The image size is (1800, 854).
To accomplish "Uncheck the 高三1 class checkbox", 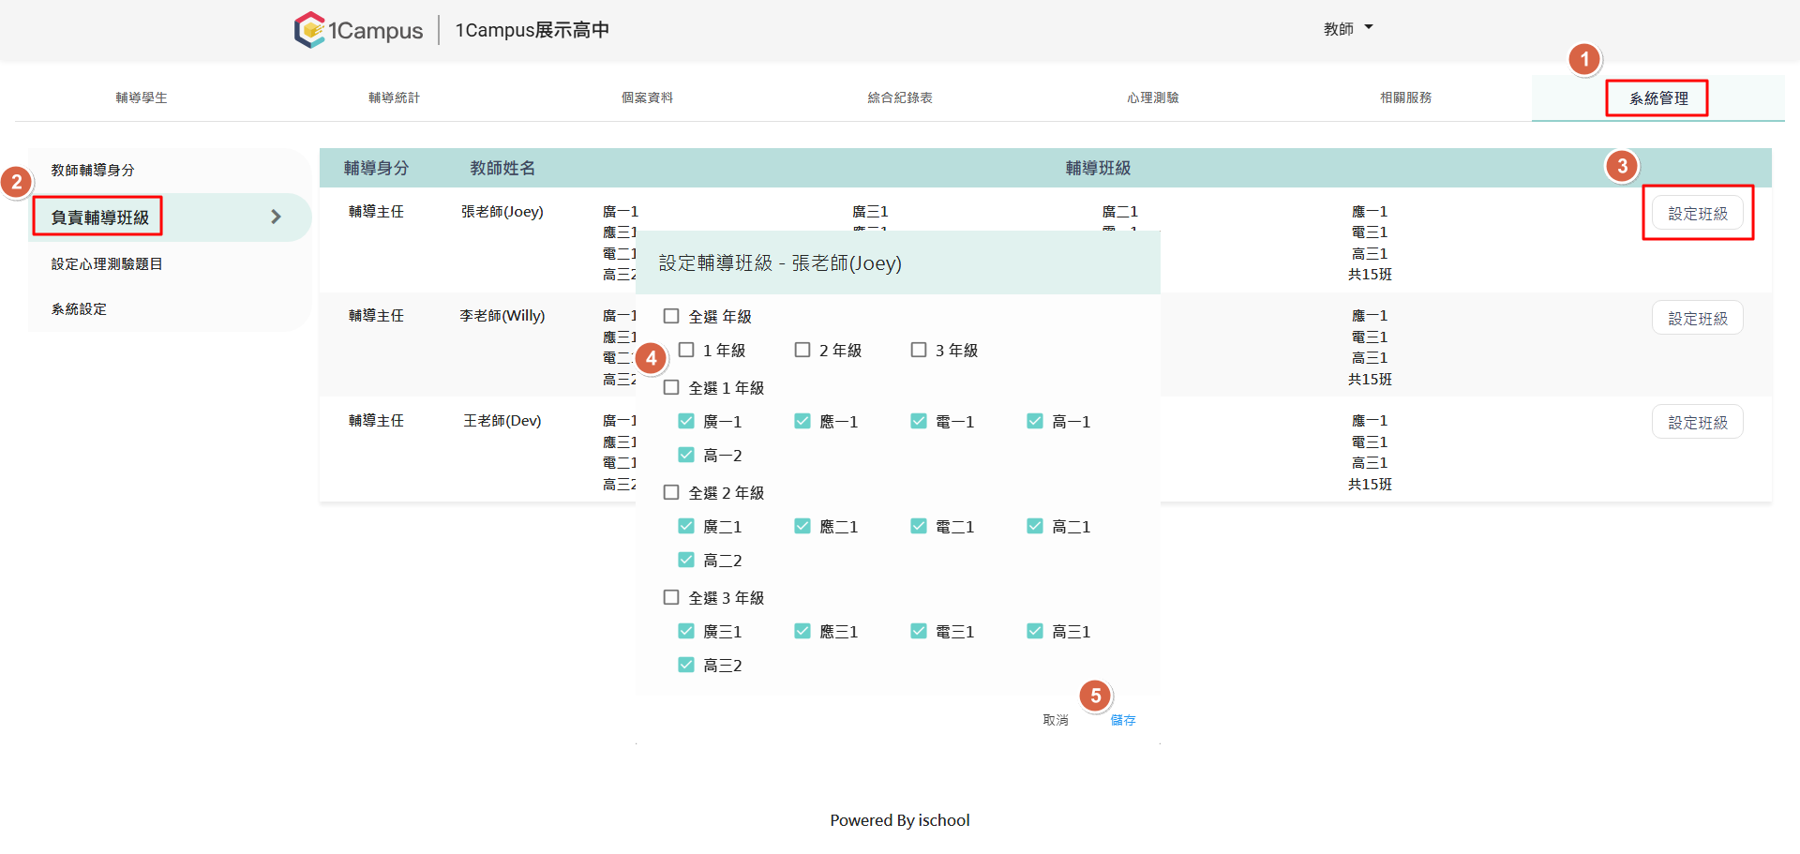I will (1035, 632).
